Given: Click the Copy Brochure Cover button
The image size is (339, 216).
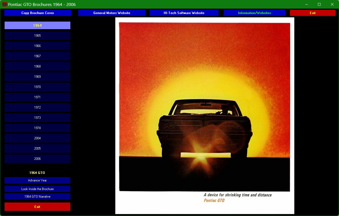Looking at the screenshot, I should coord(38,13).
